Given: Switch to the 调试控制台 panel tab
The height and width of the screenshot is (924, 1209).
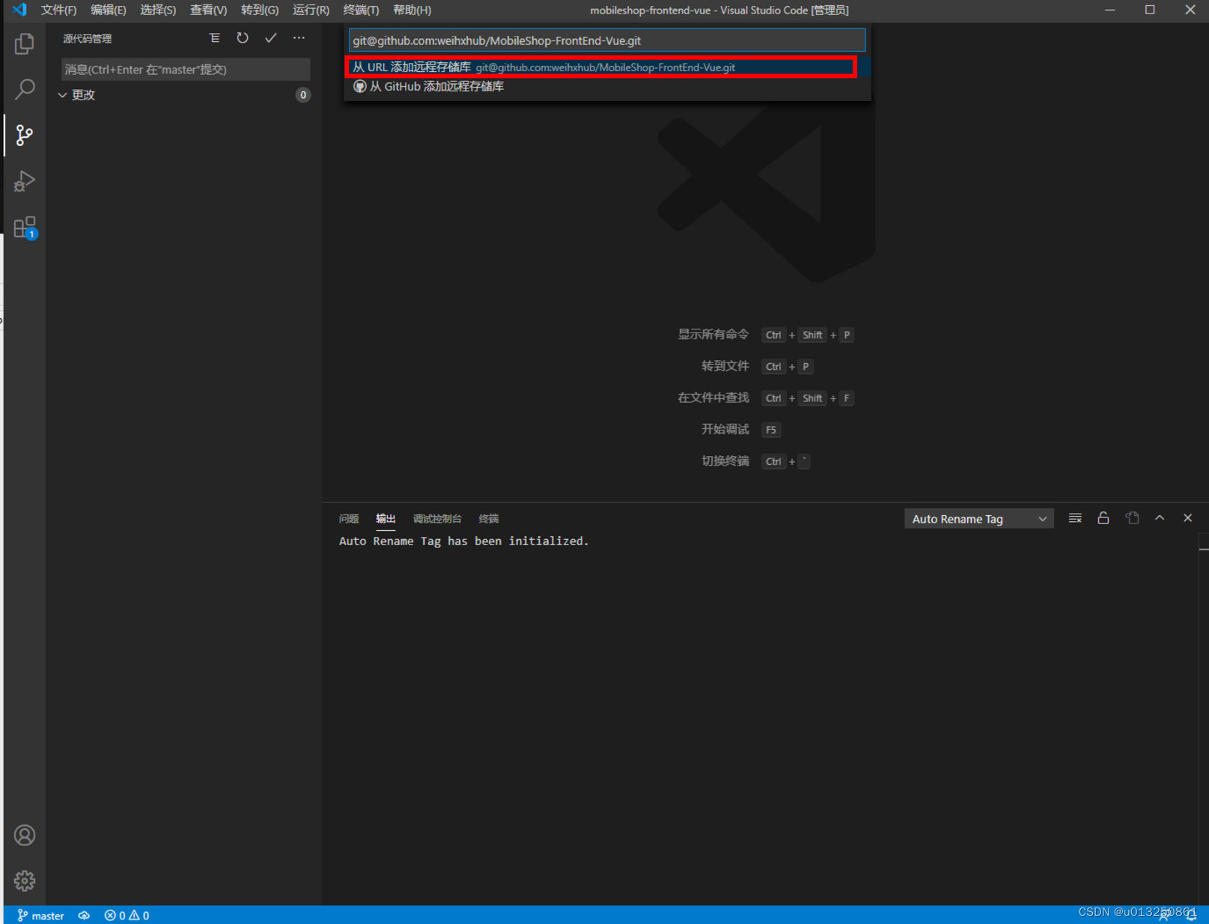Looking at the screenshot, I should pos(437,519).
